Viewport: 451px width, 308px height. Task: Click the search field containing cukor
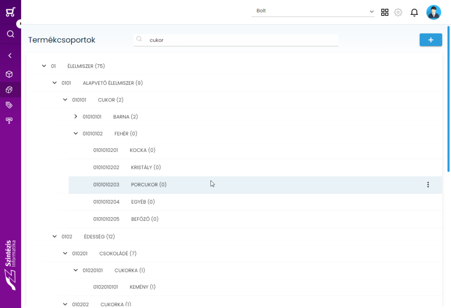click(x=236, y=40)
